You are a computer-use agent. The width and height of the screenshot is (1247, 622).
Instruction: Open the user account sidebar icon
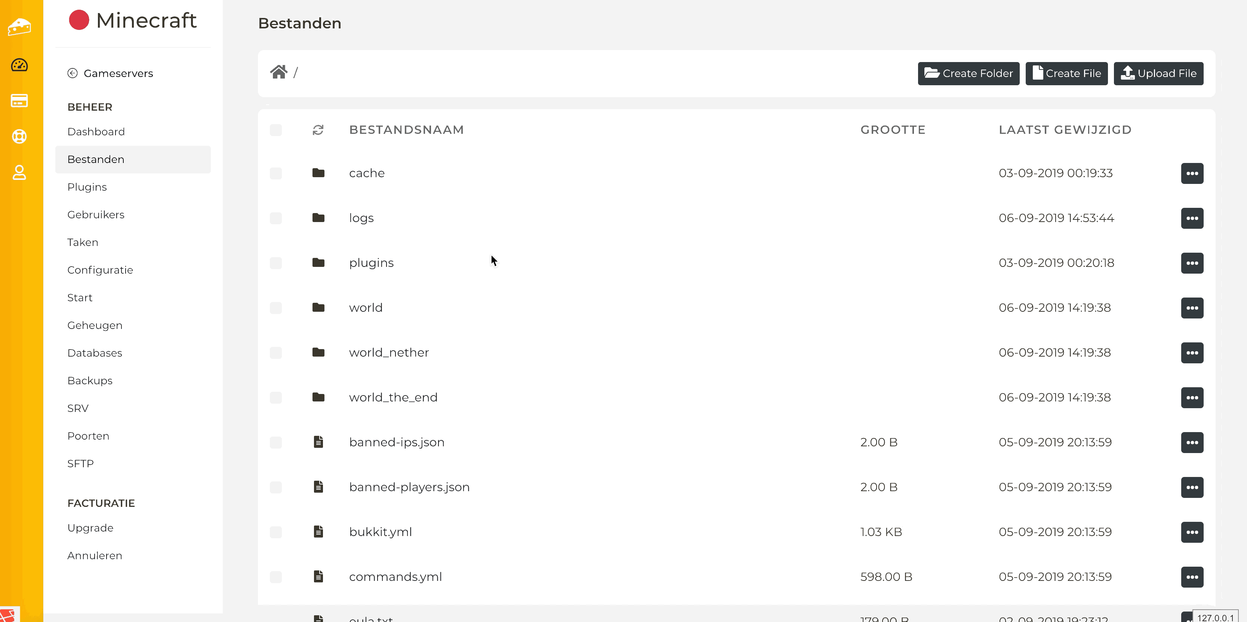coord(19,172)
